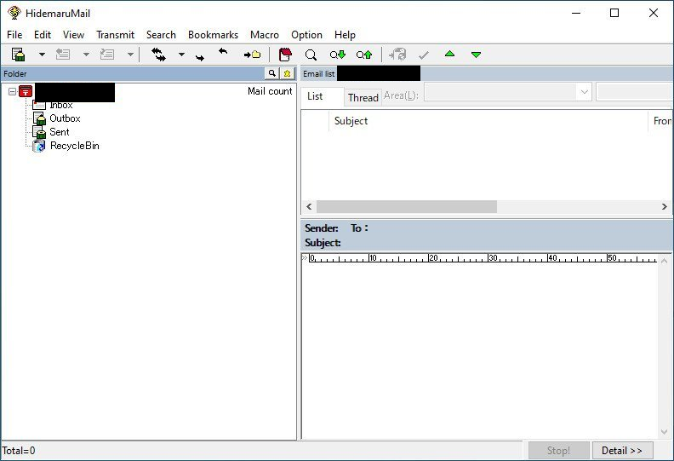Click the message body scrollbar down arrow
The height and width of the screenshot is (461, 674).
[x=664, y=432]
